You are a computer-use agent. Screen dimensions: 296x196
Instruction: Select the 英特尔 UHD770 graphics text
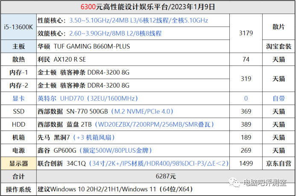[88, 99]
